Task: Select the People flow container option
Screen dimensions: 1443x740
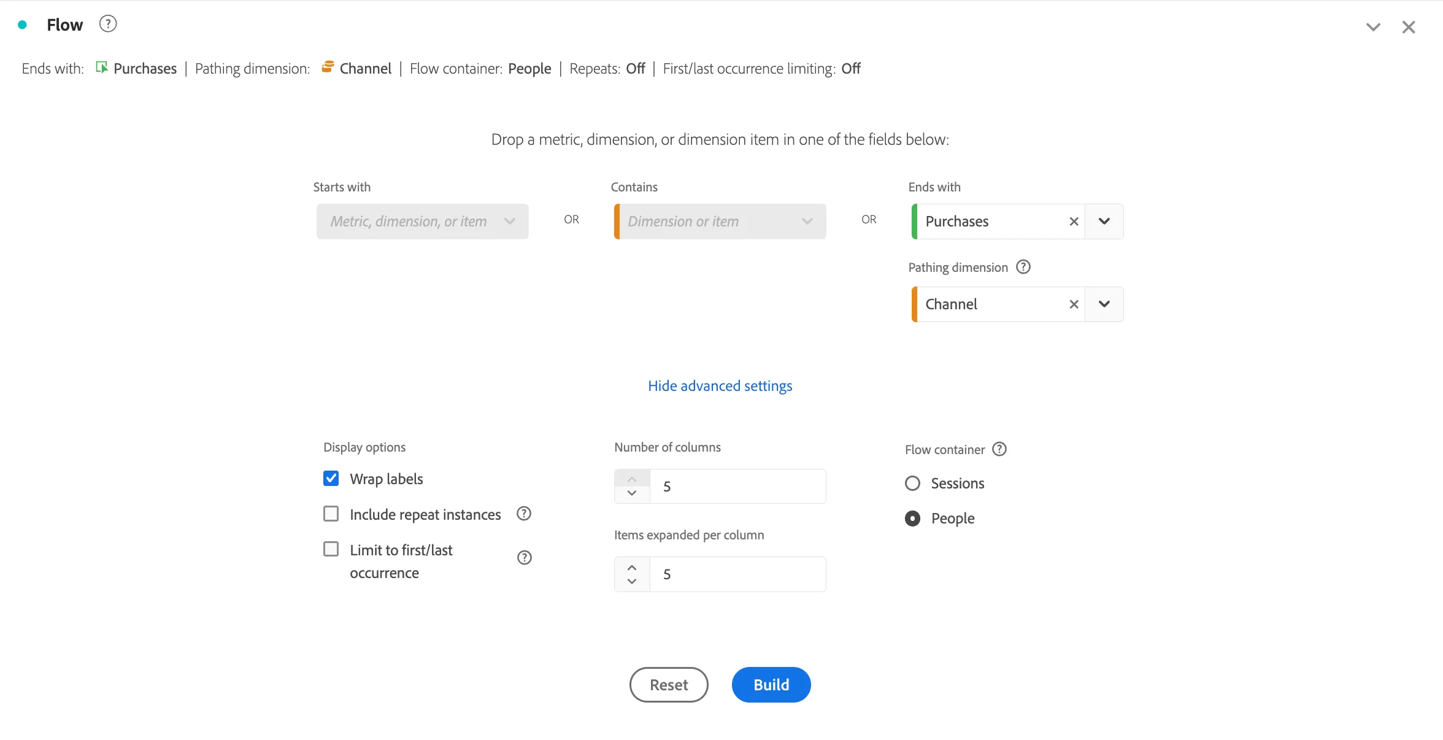Action: pyautogui.click(x=912, y=518)
